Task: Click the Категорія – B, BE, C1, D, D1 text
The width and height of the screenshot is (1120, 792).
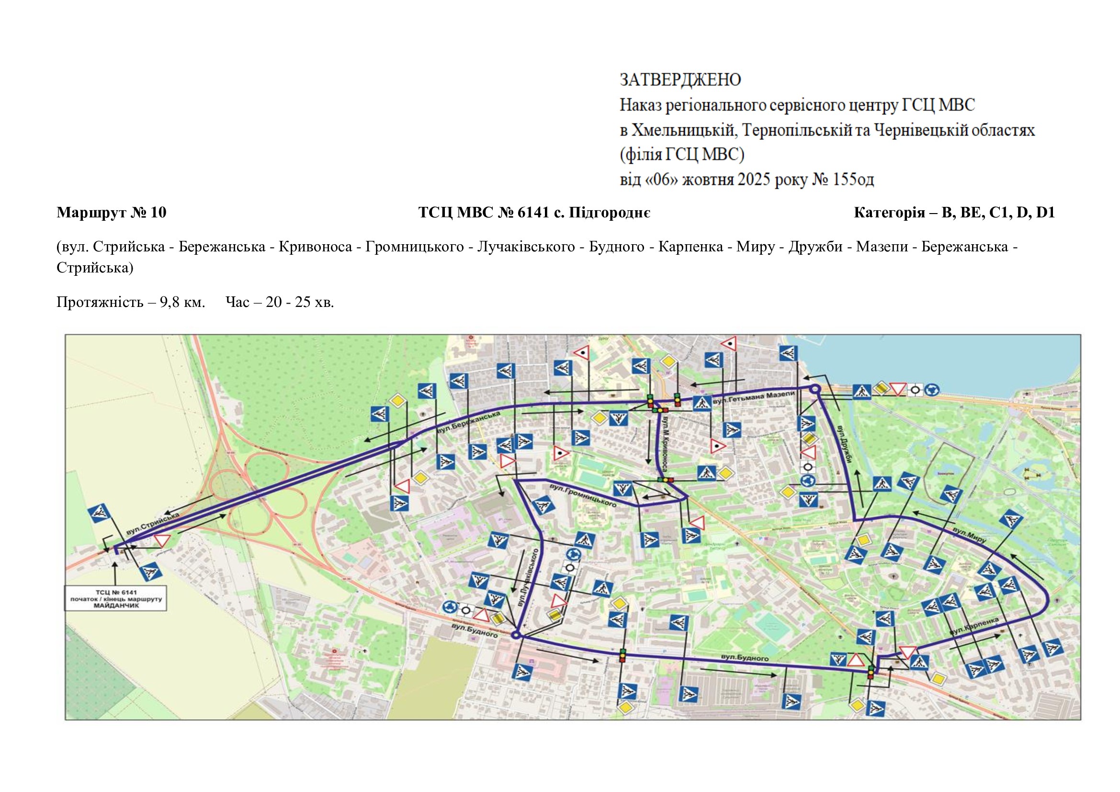Action: point(954,213)
